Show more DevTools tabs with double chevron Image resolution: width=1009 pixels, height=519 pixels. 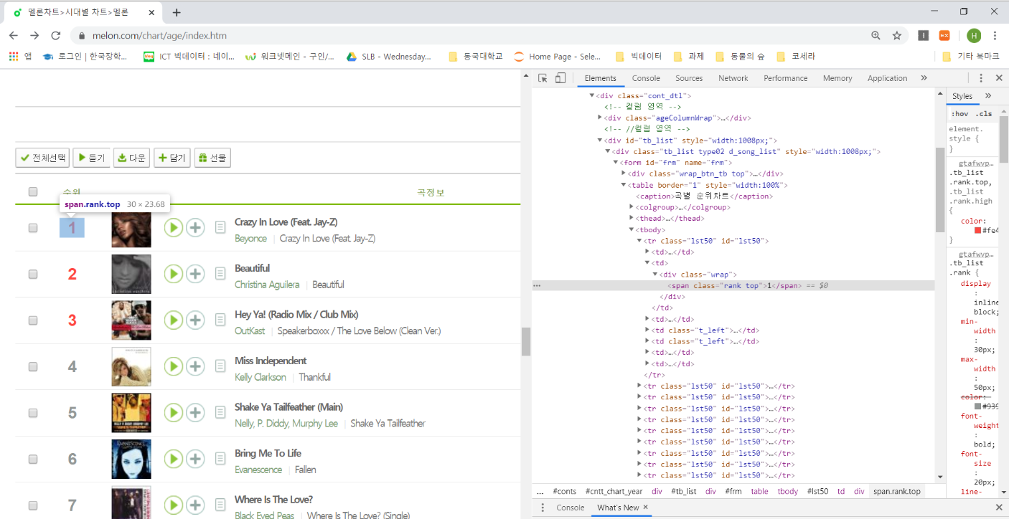(x=924, y=78)
